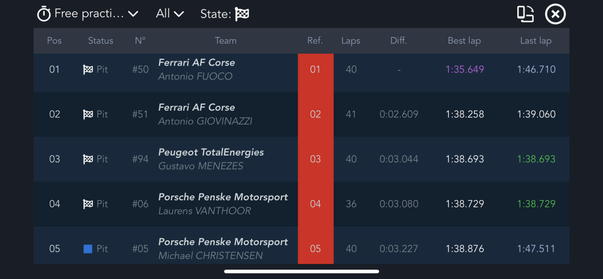Select the Laps column header

350,41
